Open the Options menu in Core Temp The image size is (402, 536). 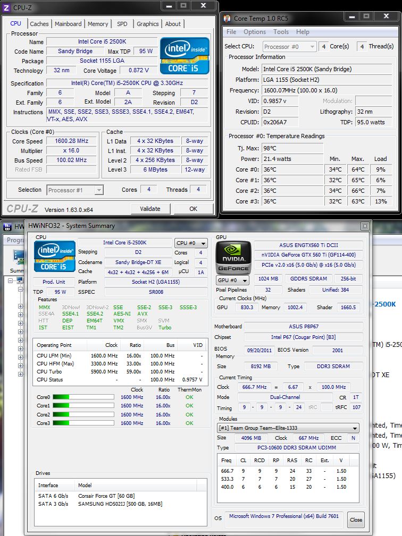(255, 32)
